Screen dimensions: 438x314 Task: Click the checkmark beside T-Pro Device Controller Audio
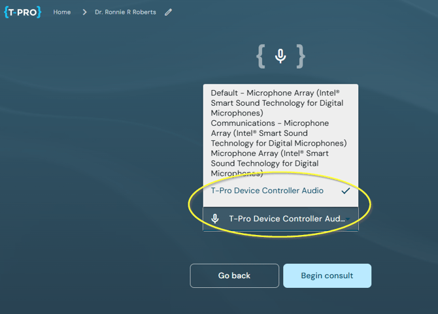point(346,191)
